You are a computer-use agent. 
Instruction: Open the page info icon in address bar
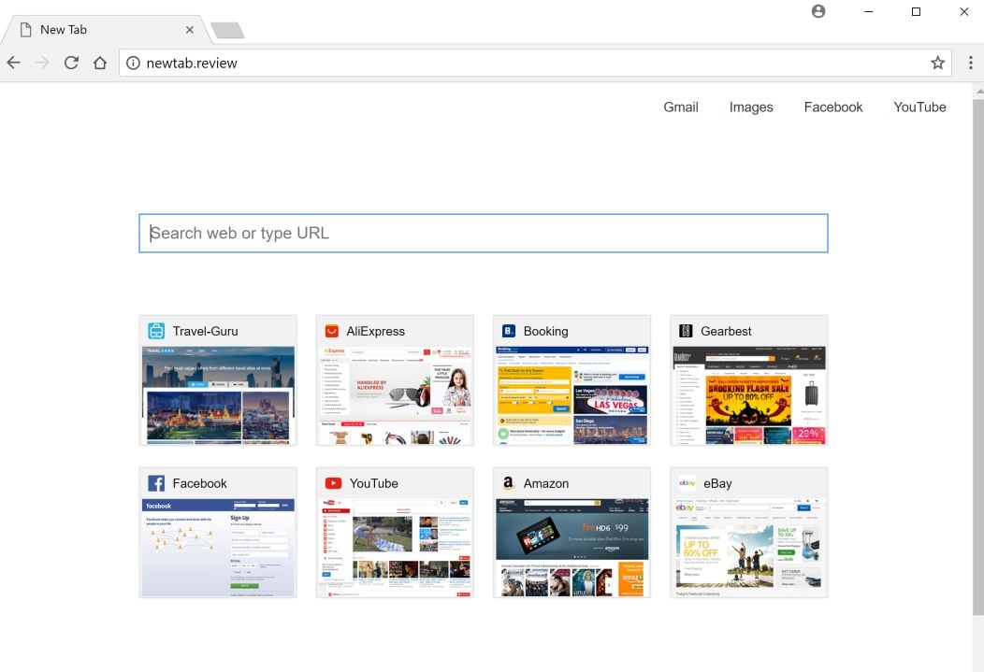pyautogui.click(x=133, y=63)
